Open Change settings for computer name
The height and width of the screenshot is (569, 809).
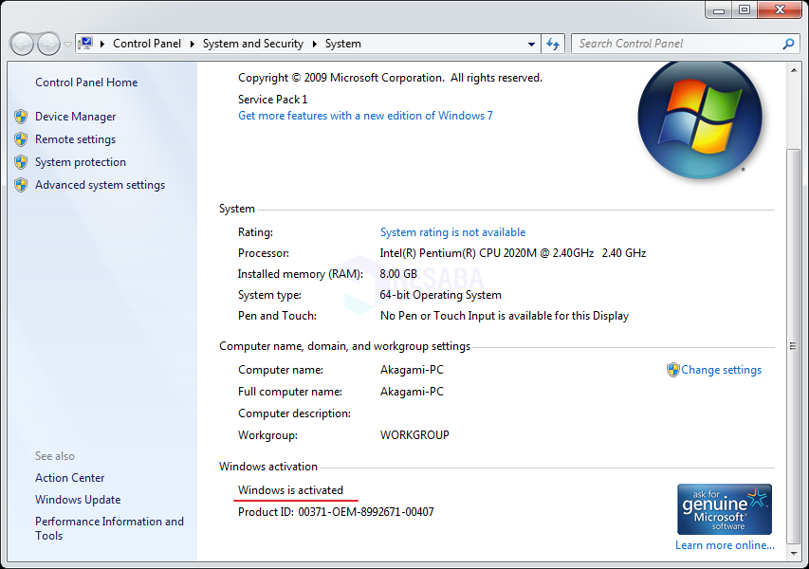click(721, 370)
